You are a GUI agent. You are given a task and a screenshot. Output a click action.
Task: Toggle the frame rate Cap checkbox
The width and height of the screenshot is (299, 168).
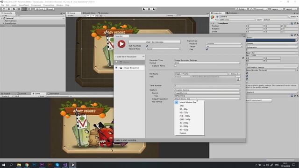(x=207, y=49)
